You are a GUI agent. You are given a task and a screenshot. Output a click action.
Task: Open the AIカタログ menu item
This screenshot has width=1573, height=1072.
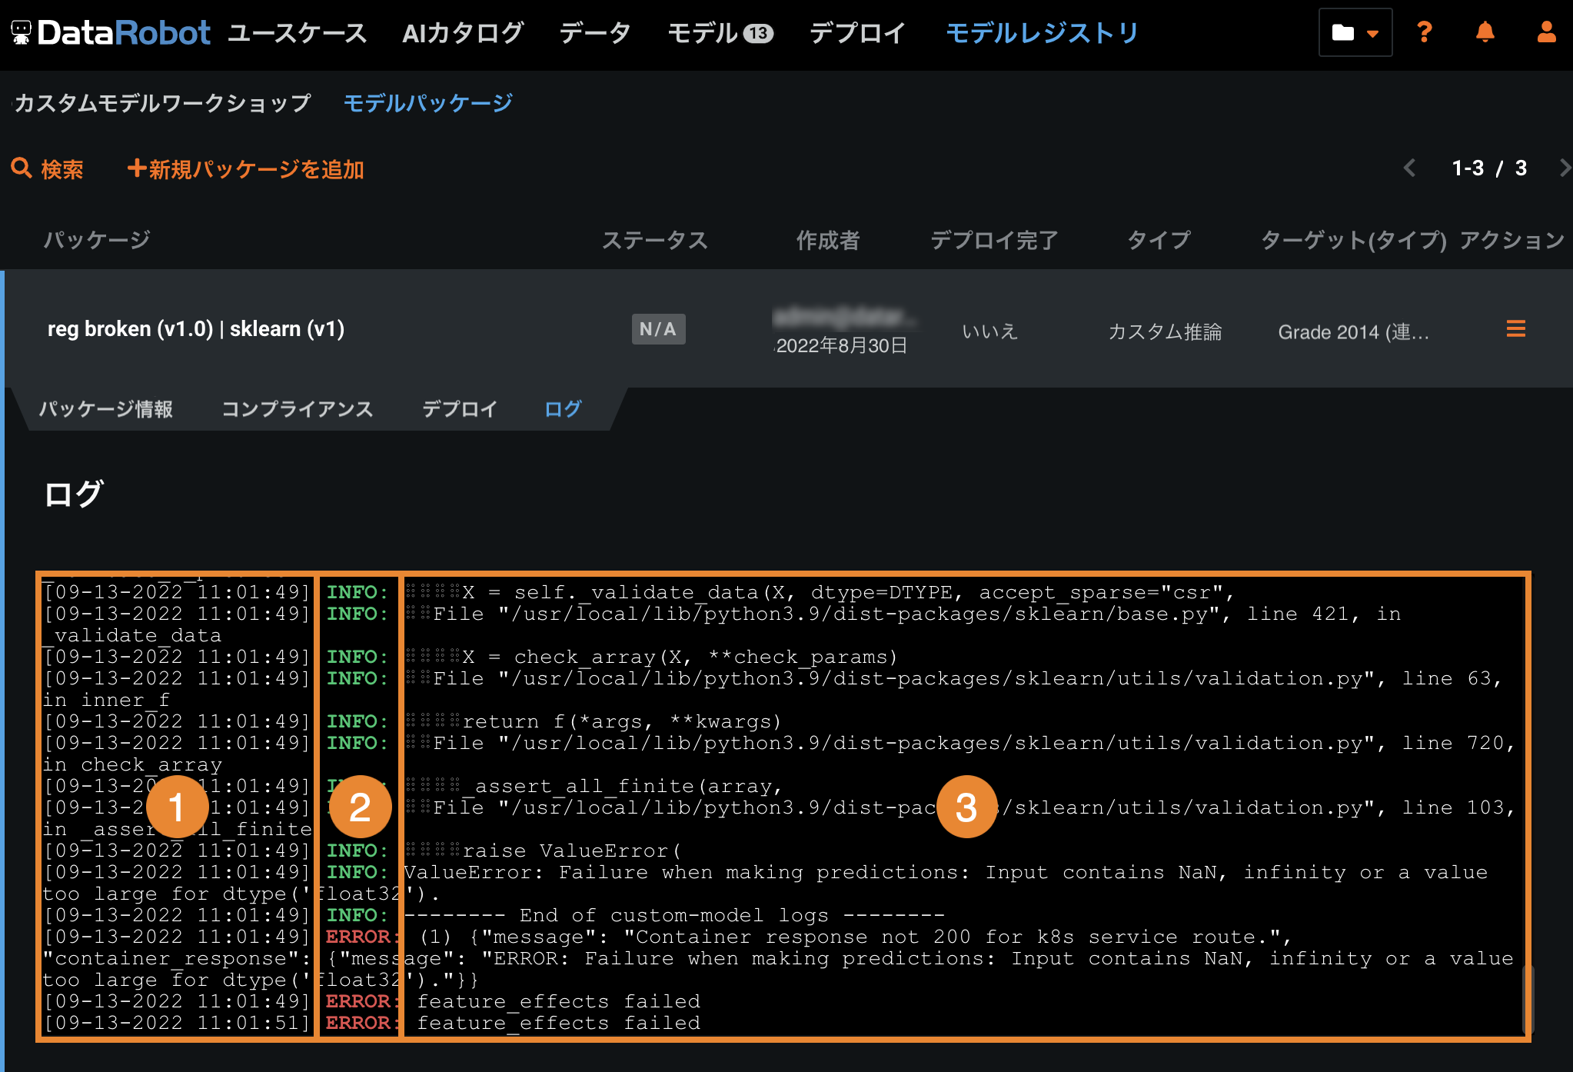coord(463,33)
